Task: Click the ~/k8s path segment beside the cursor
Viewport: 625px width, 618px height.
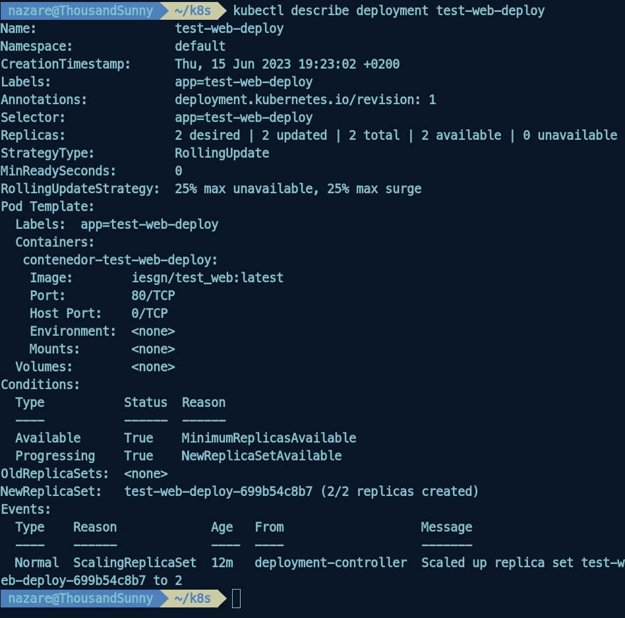Action: coord(191,599)
